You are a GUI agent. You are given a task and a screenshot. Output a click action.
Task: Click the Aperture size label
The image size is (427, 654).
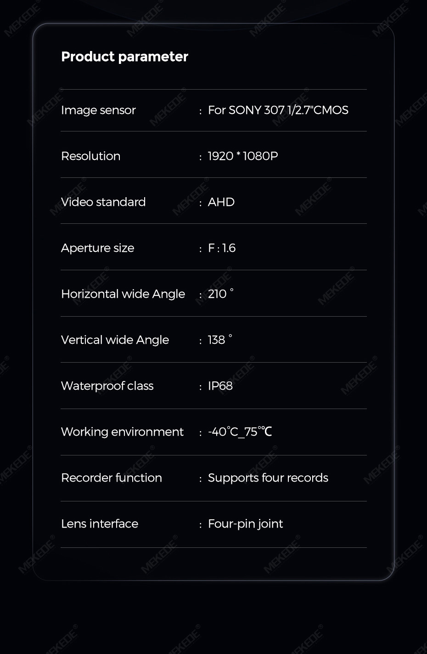point(97,248)
